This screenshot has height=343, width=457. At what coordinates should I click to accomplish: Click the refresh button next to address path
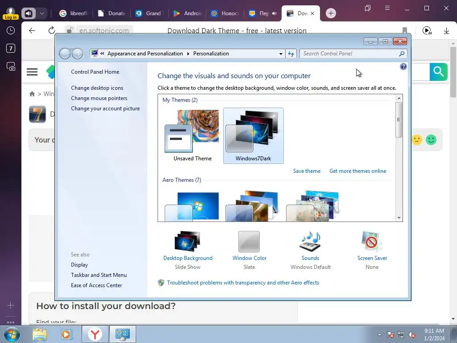coord(291,54)
